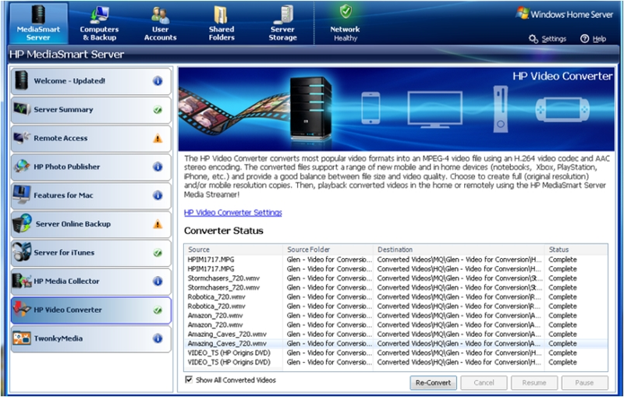624x397 pixels.
Task: Click the info icon beside TwonkyMedia
Action: pos(158,339)
